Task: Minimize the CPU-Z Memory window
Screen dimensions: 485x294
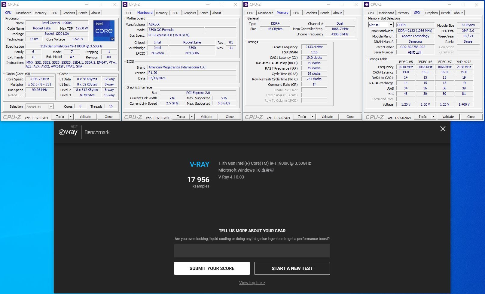Action: click(x=328, y=4)
